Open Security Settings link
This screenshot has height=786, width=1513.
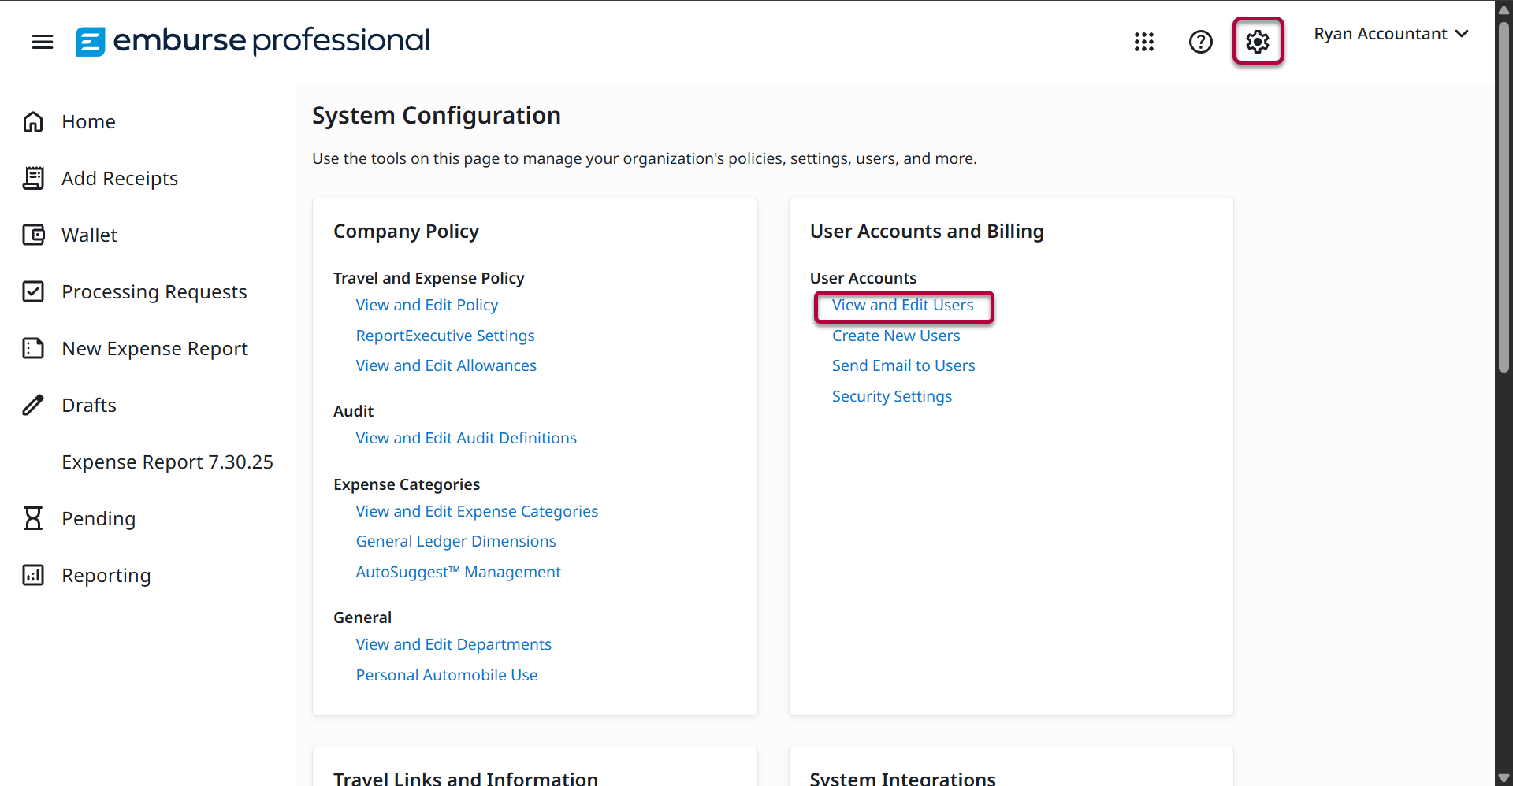891,397
